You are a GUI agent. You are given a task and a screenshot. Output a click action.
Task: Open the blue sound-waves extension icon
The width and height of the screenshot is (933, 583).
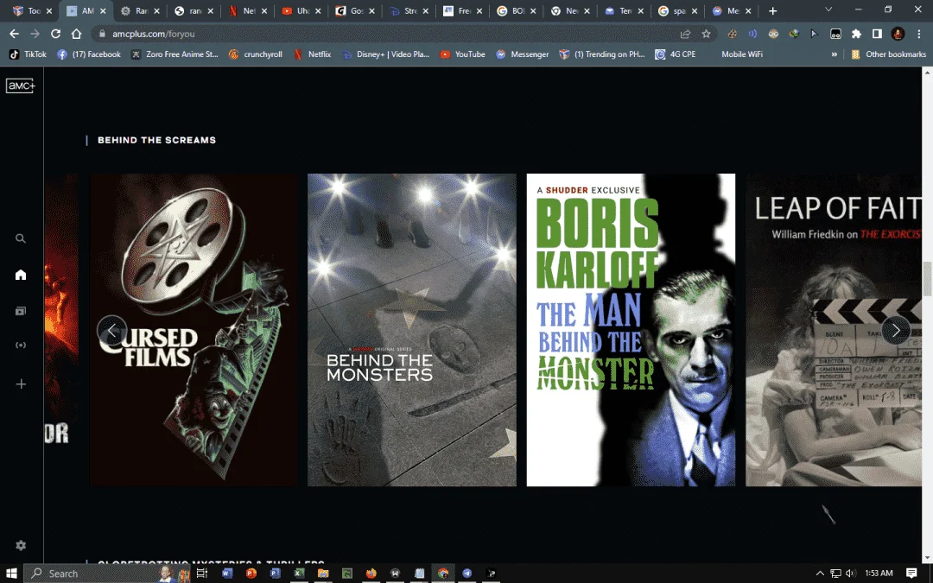click(x=752, y=34)
